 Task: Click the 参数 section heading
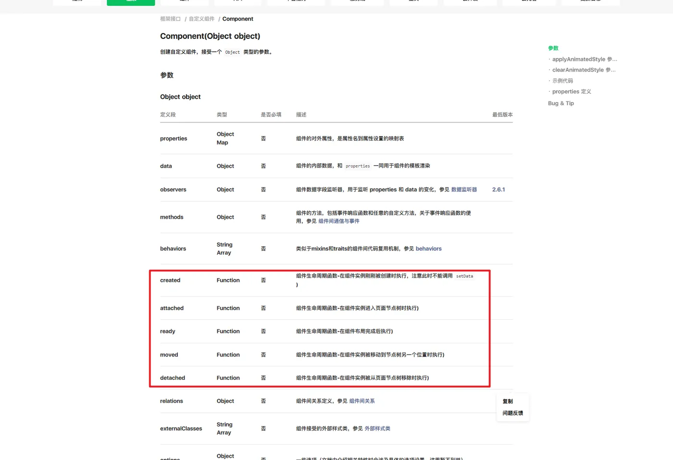[167, 75]
